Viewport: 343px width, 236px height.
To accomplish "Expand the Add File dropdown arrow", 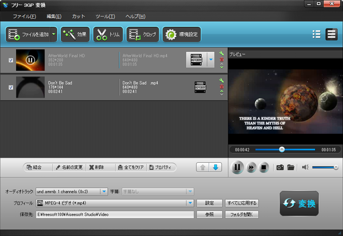I will pyautogui.click(x=54, y=34).
